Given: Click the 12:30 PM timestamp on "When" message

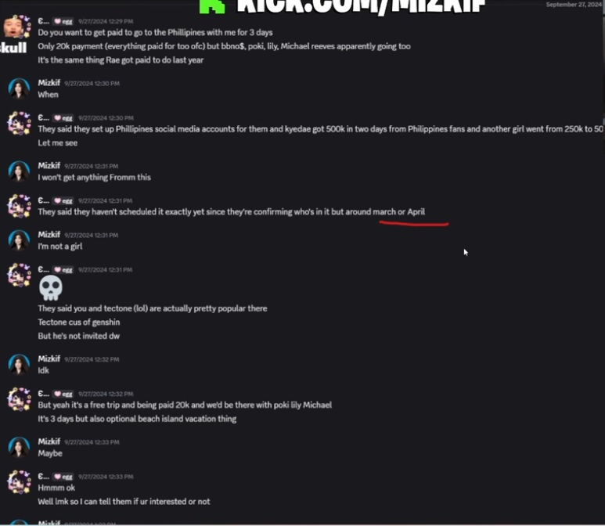Looking at the screenshot, I should tap(92, 83).
